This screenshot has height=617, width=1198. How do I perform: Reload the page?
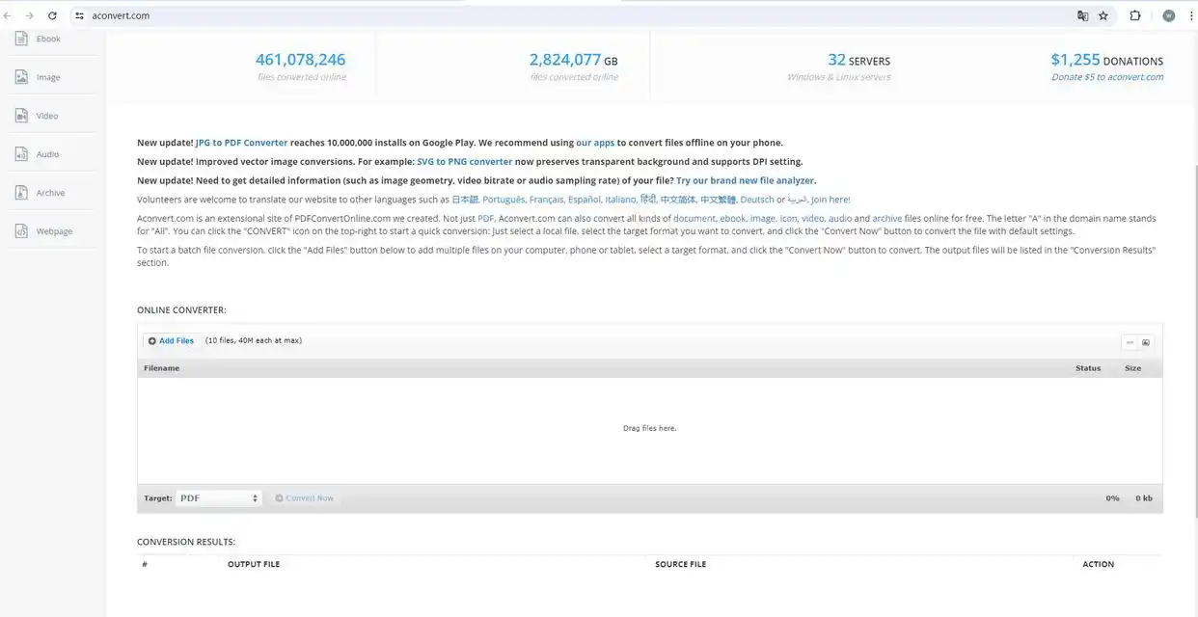click(52, 15)
